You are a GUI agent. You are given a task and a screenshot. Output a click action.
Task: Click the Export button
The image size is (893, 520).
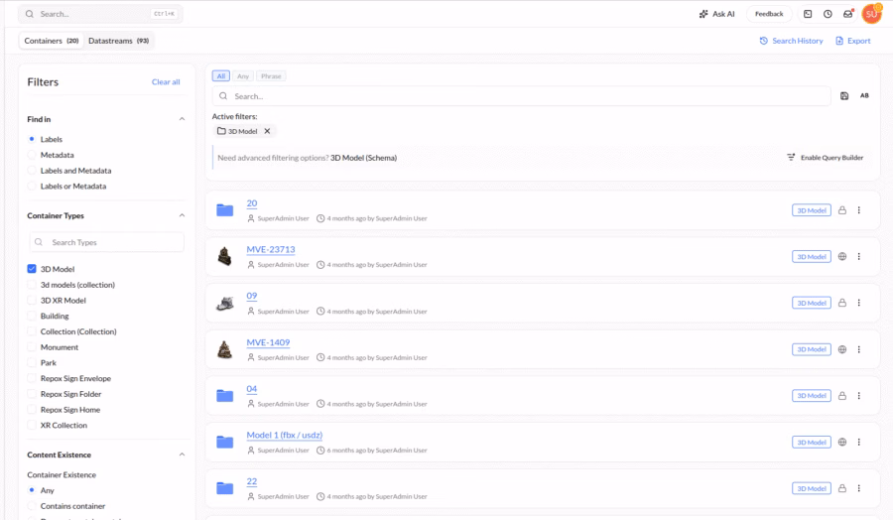tap(852, 41)
